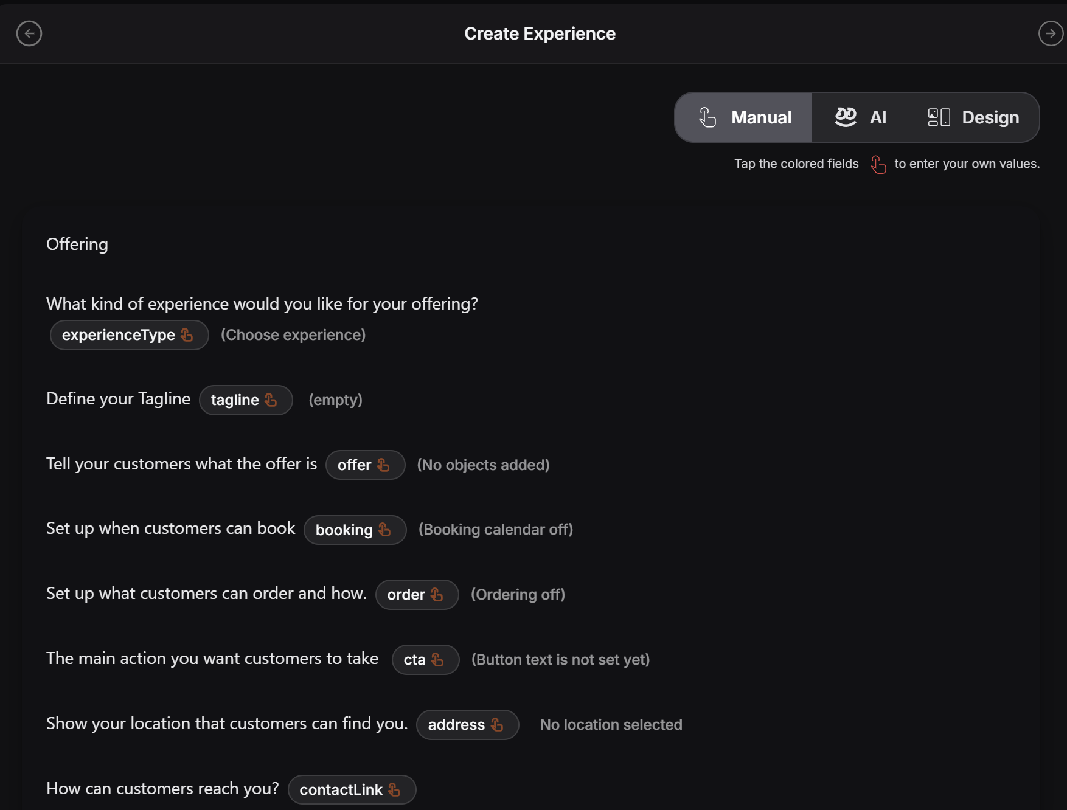Viewport: 1067px width, 810px height.
Task: Tap the hand icon on order field
Action: click(x=437, y=595)
